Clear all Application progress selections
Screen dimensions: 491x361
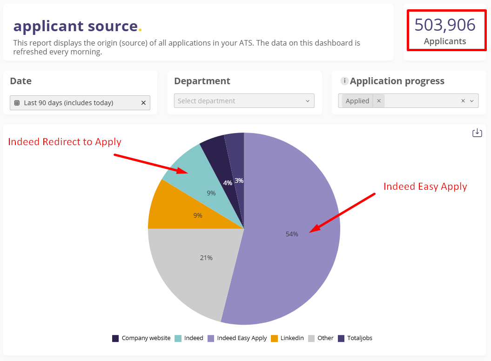tap(463, 101)
